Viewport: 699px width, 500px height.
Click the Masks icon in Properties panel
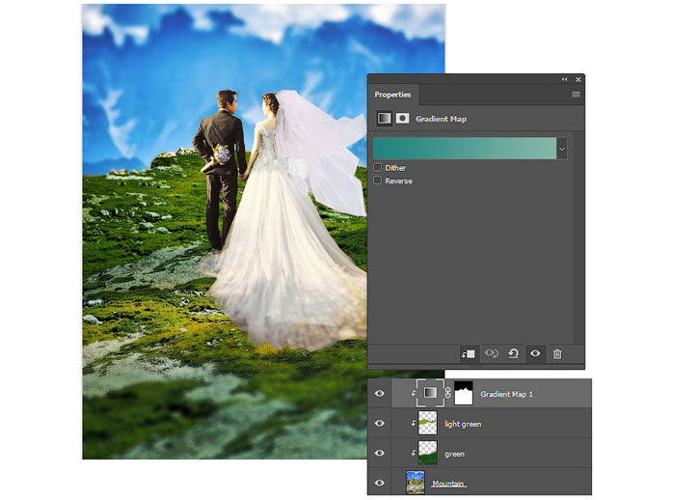[403, 119]
